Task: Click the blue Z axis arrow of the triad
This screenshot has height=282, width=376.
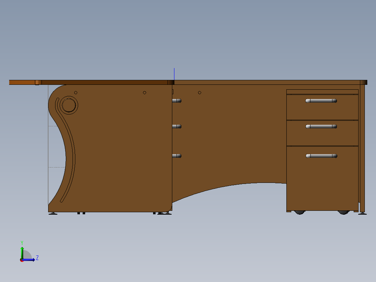Action: point(29,260)
